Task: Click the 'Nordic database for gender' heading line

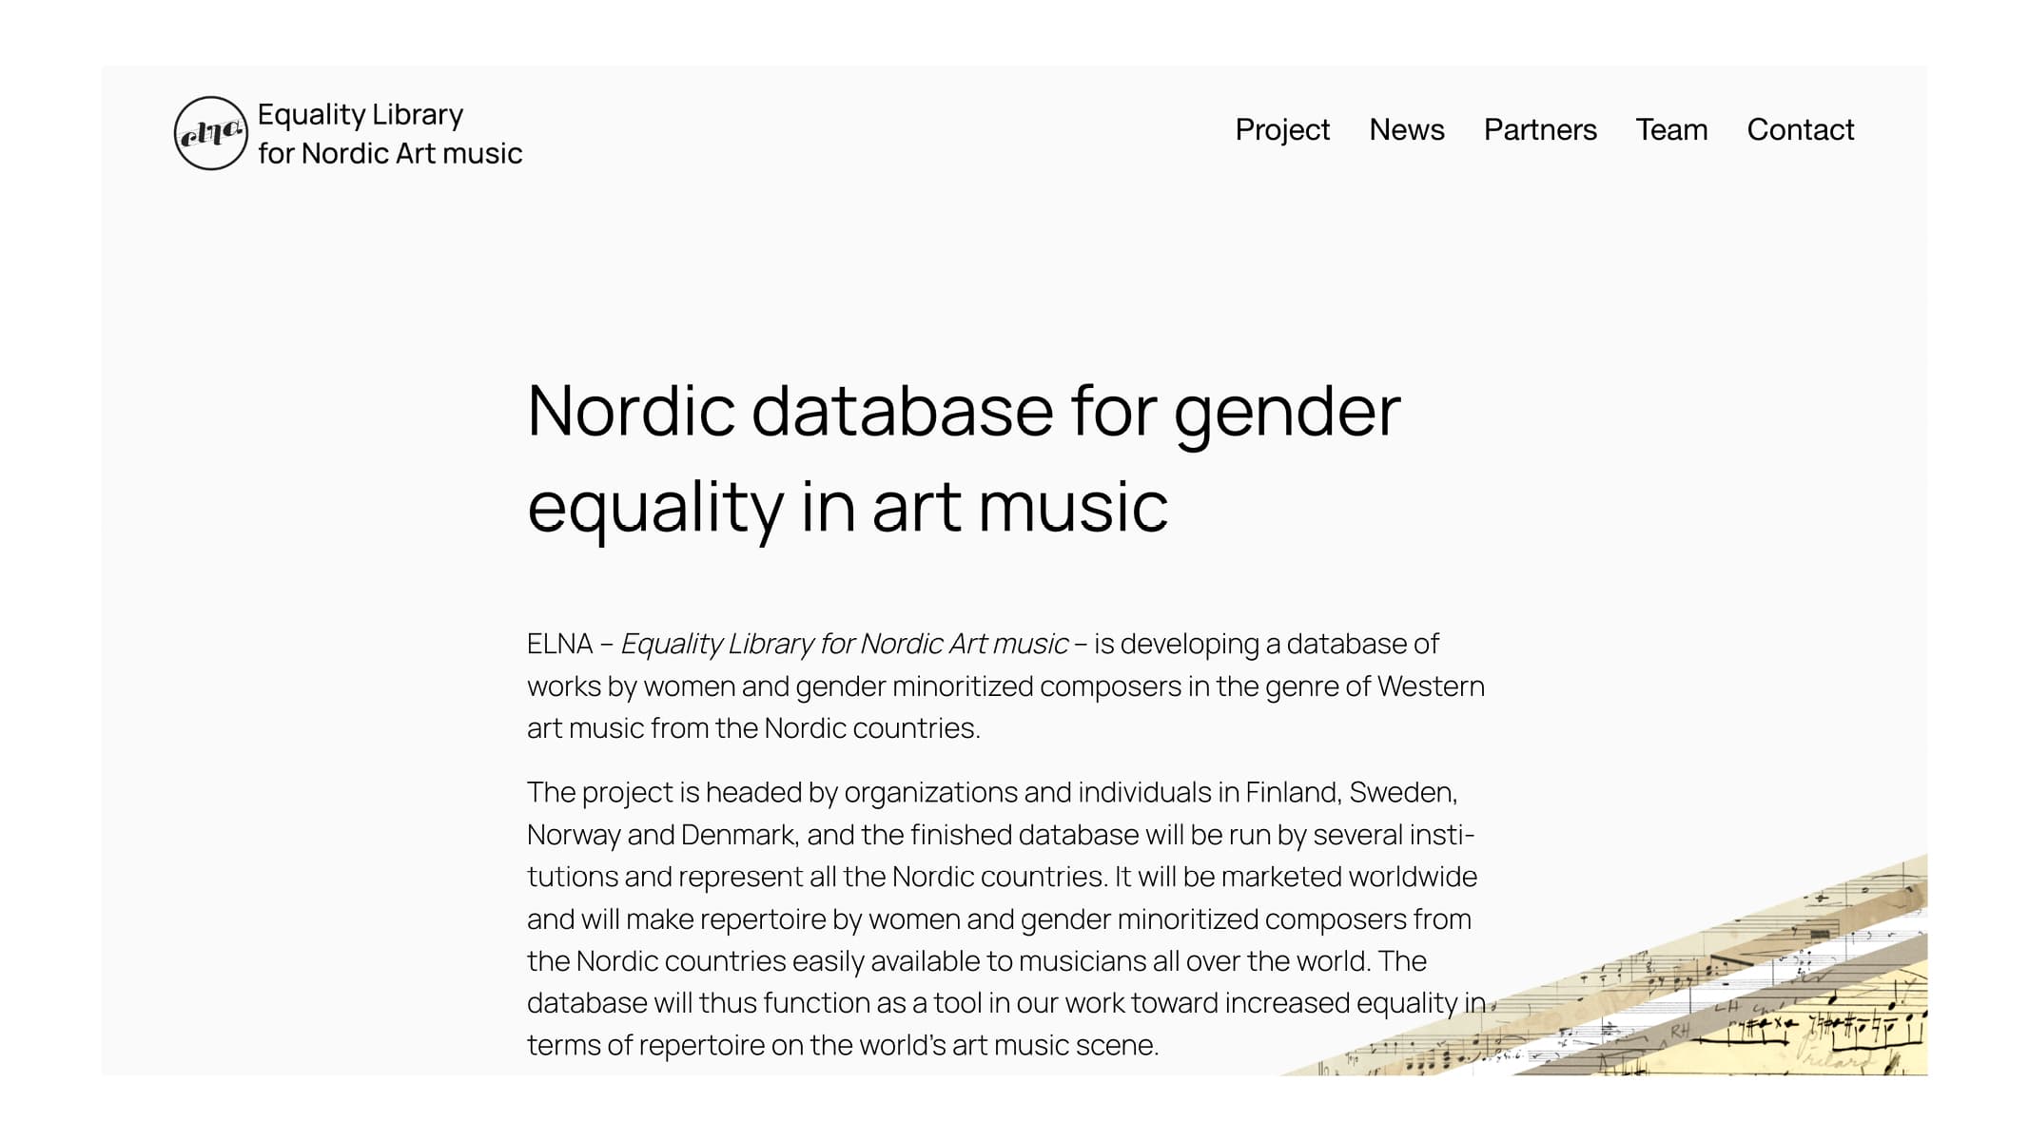Action: [964, 412]
